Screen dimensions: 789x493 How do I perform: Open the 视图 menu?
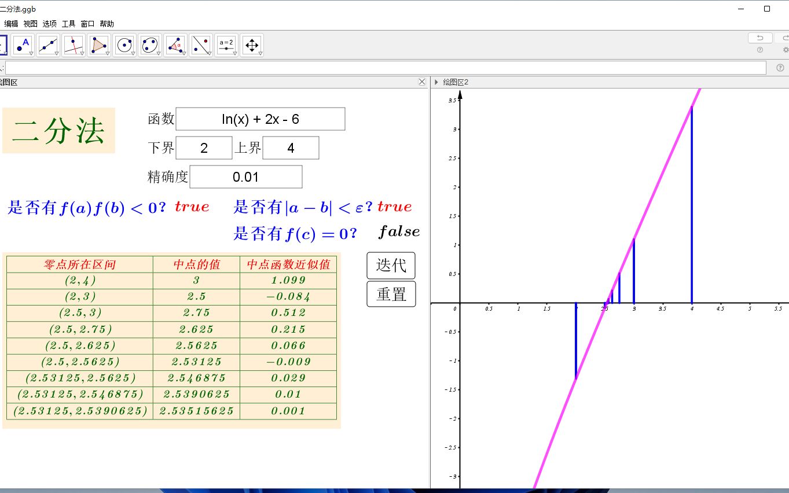point(30,24)
